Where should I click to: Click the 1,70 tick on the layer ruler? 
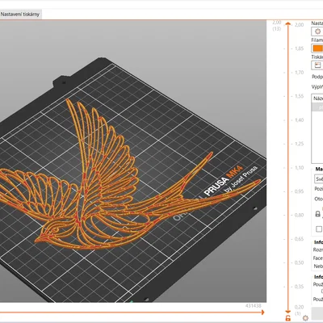click(299, 73)
